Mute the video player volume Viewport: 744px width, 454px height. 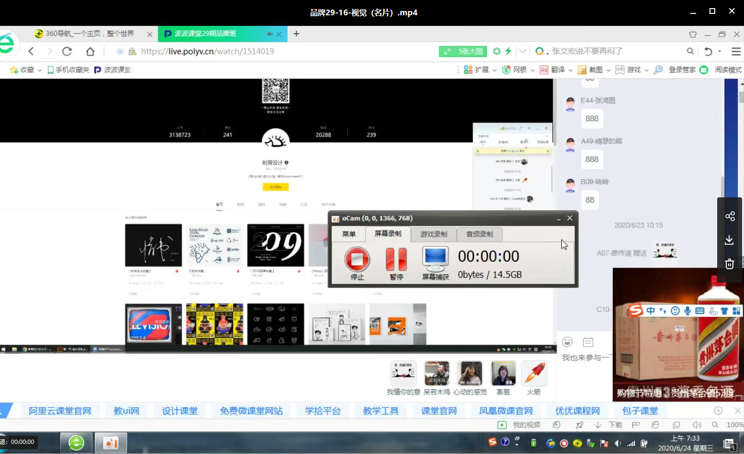click(x=697, y=424)
